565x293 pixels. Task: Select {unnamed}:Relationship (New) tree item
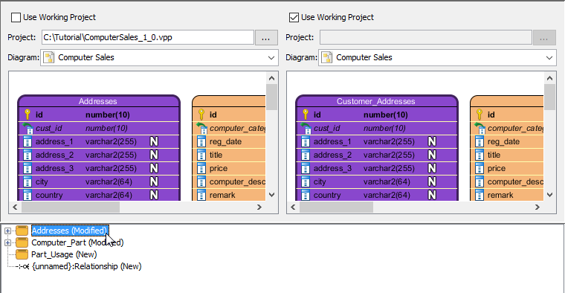click(x=87, y=266)
